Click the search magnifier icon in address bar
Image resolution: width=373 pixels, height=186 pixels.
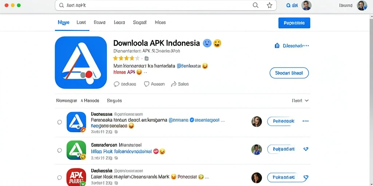point(255,5)
